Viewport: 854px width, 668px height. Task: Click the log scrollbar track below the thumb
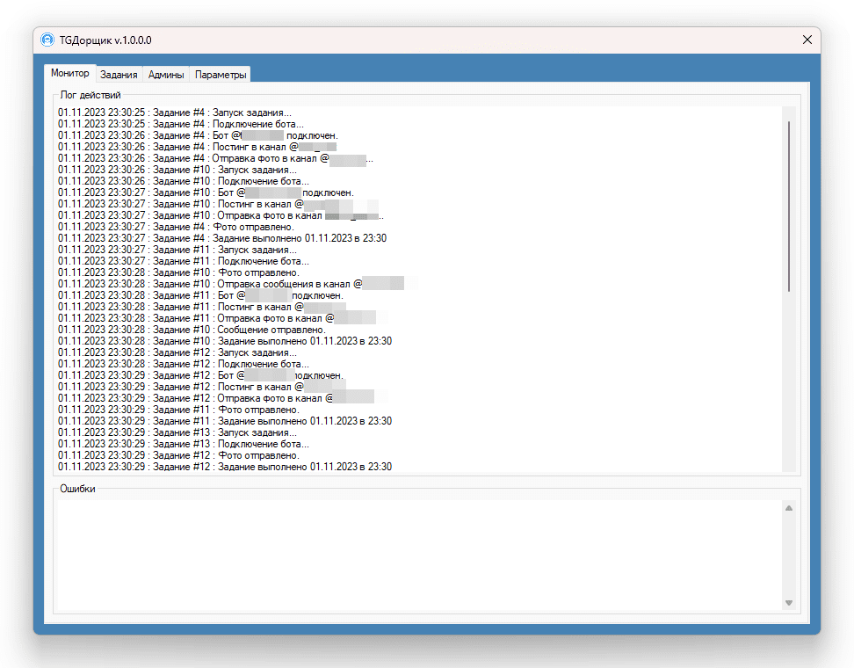pyautogui.click(x=789, y=381)
